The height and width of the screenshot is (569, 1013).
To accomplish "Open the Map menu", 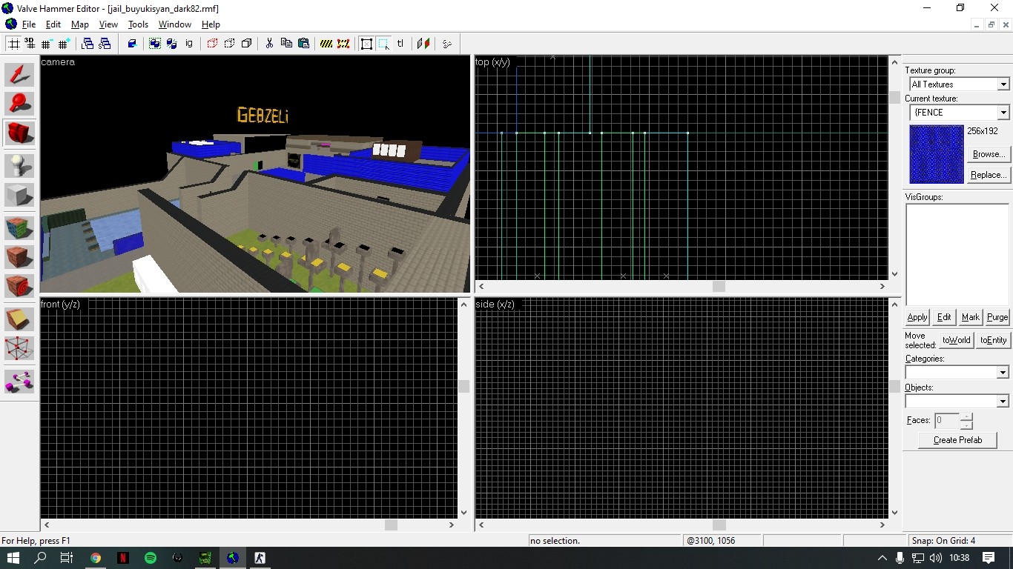I will (80, 24).
